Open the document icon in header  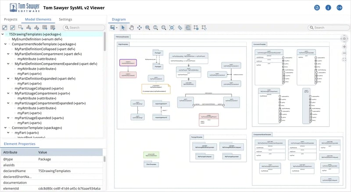click(x=317, y=7)
